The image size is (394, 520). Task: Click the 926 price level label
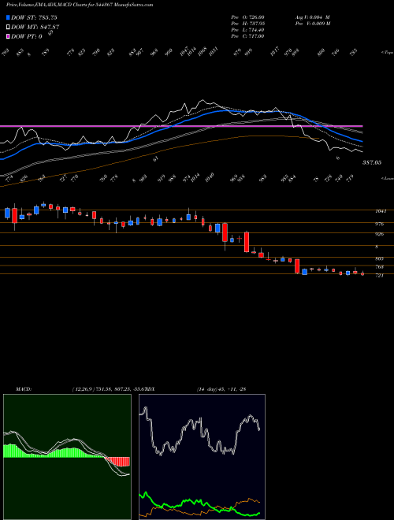click(379, 234)
